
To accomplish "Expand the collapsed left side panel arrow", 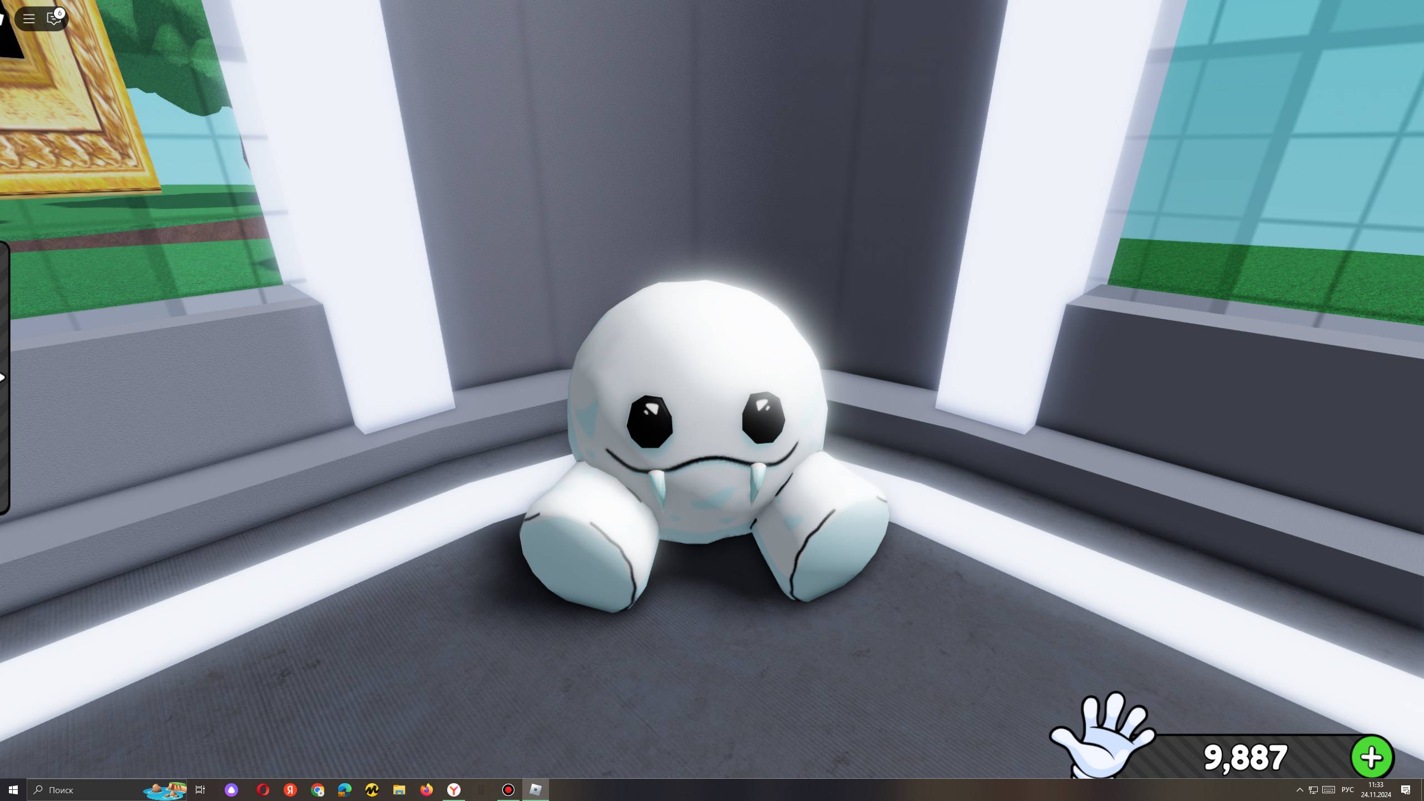I will coord(3,378).
